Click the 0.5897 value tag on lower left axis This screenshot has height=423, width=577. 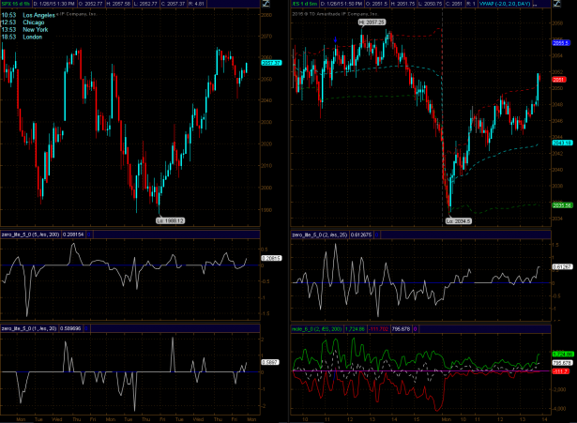pyautogui.click(x=270, y=362)
